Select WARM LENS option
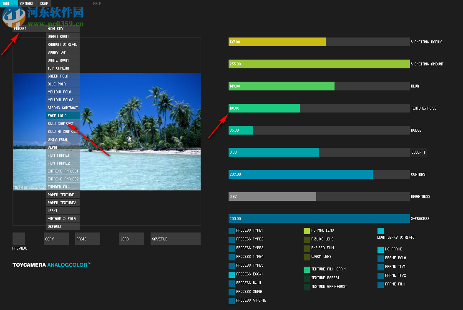463x310 pixels. tap(307, 257)
